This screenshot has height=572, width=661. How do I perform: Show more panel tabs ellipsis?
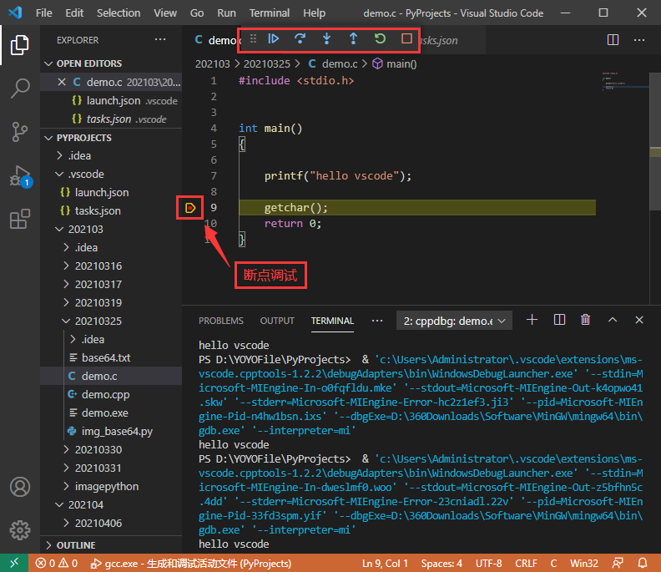pos(377,321)
